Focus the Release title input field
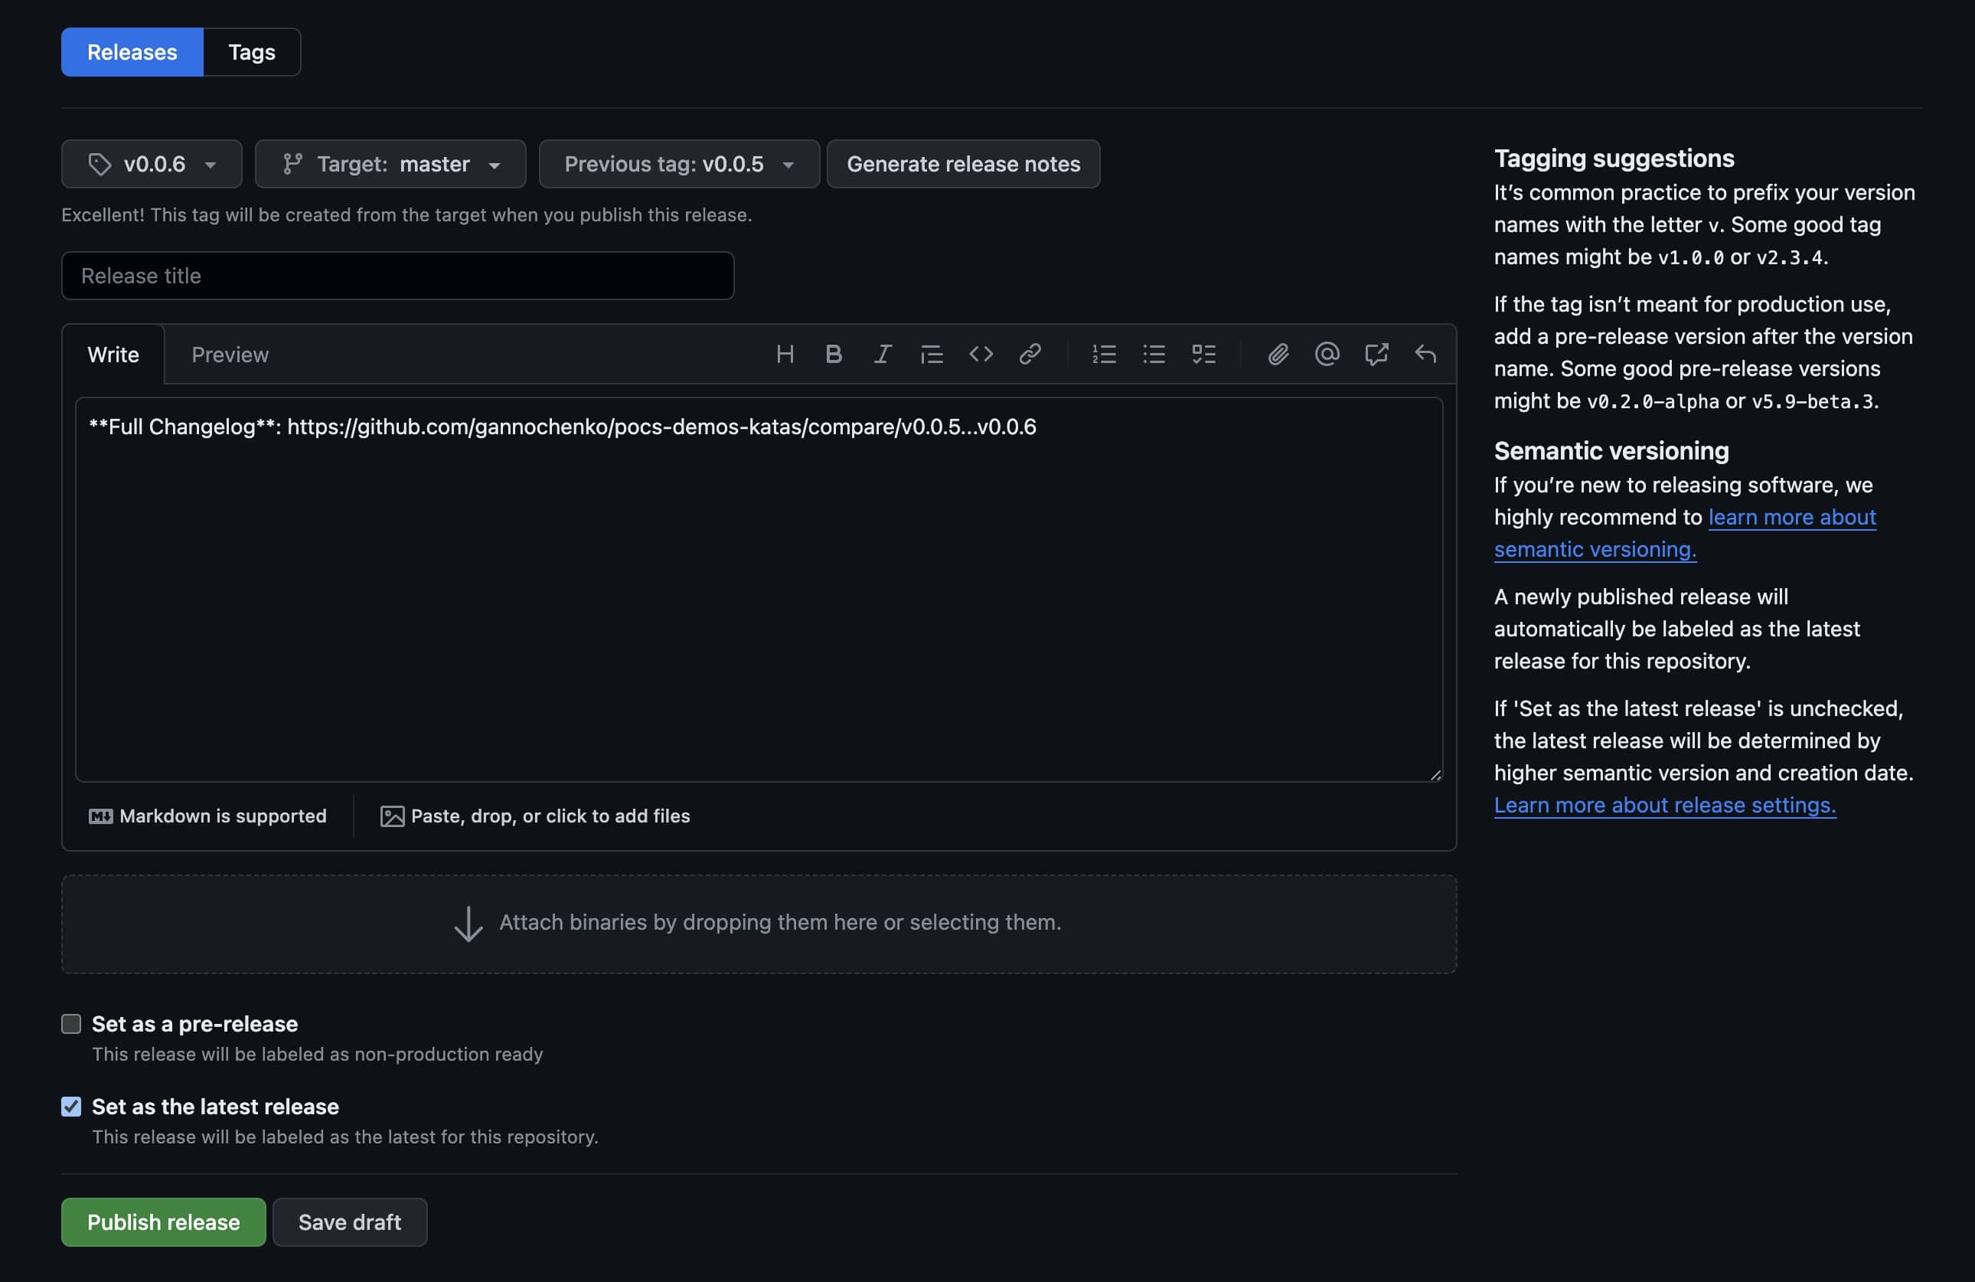This screenshot has height=1282, width=1975. pyautogui.click(x=397, y=276)
